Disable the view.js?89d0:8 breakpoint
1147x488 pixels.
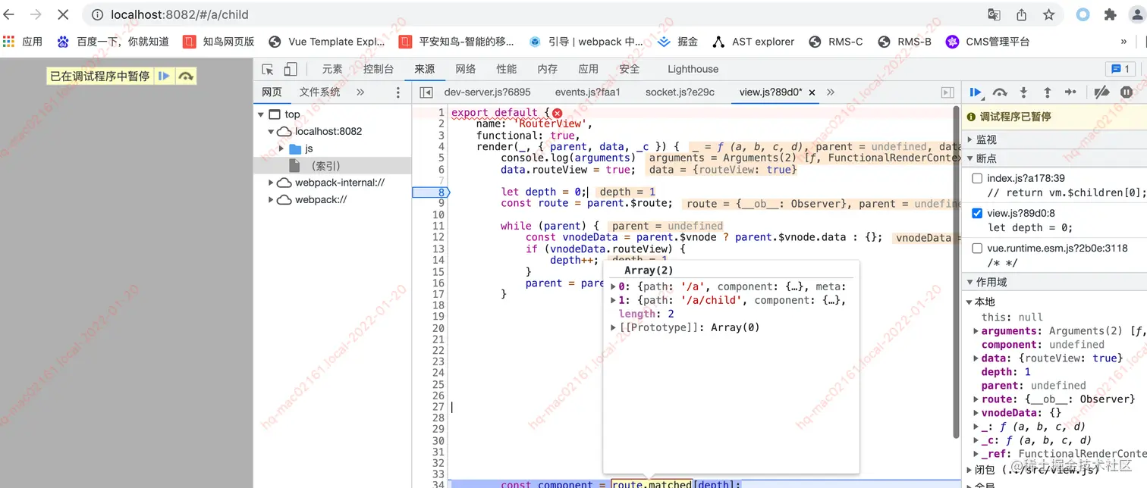pyautogui.click(x=977, y=214)
